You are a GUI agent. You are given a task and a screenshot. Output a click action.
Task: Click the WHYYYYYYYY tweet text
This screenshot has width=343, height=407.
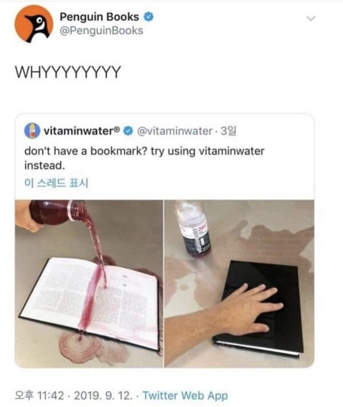[x=68, y=72]
